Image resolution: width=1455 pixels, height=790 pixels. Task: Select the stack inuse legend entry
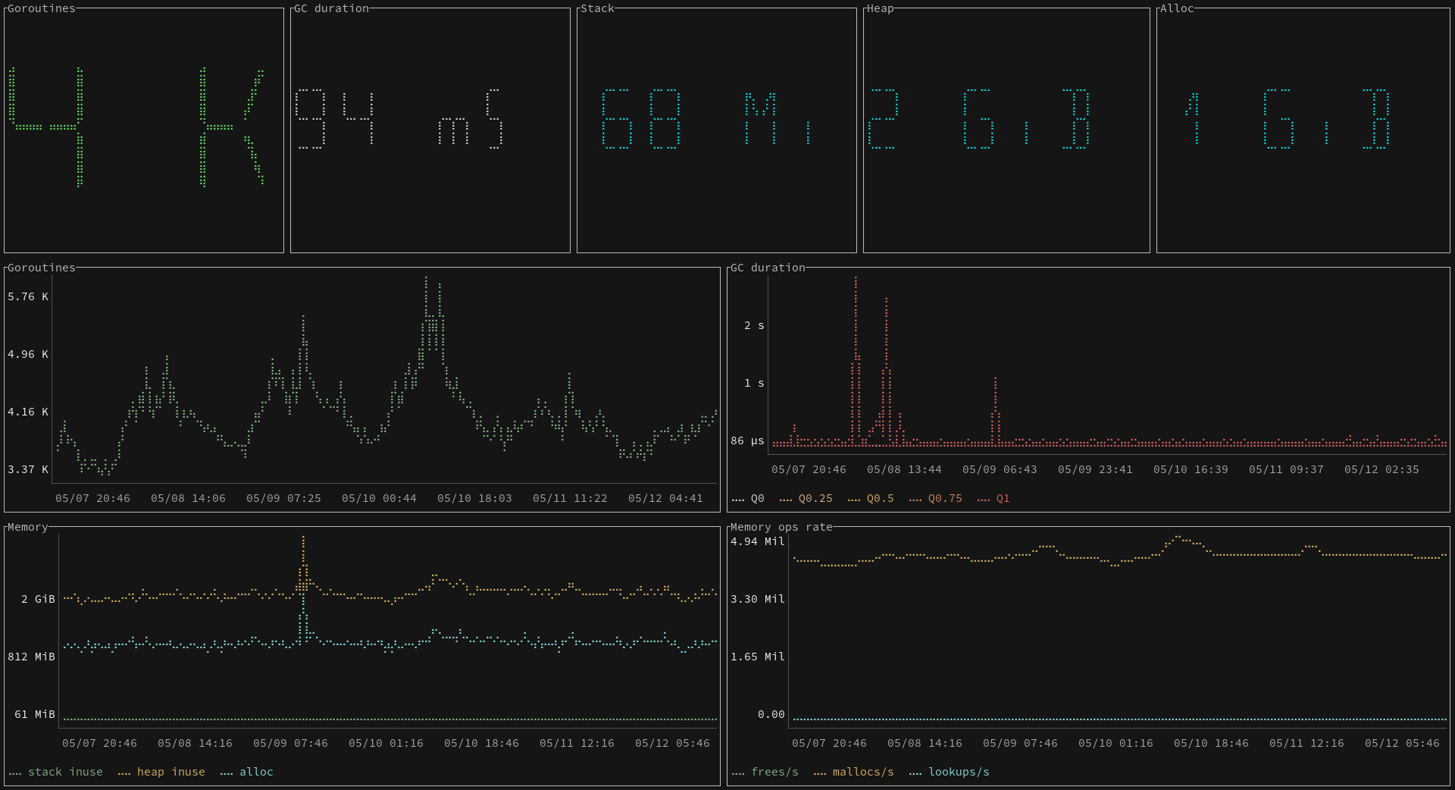click(56, 772)
